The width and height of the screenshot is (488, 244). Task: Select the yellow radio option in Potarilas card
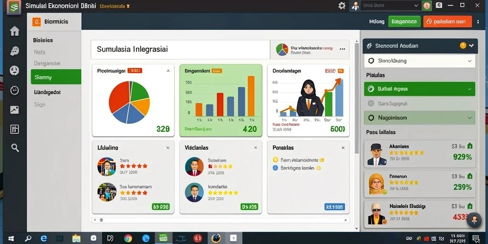click(275, 160)
